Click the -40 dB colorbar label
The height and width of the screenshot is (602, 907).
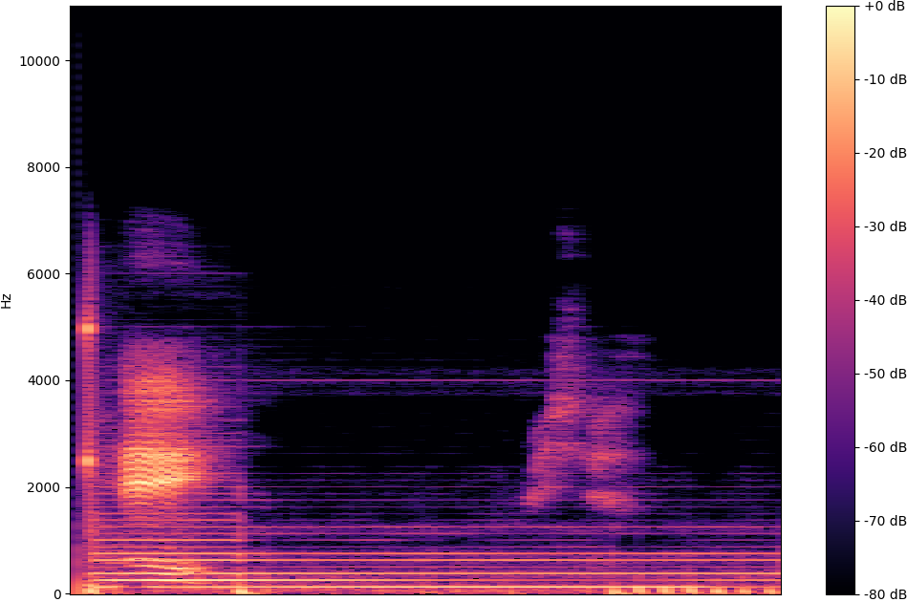click(x=885, y=300)
